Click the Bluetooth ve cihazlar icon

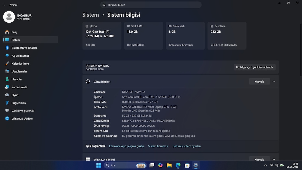click(7, 48)
